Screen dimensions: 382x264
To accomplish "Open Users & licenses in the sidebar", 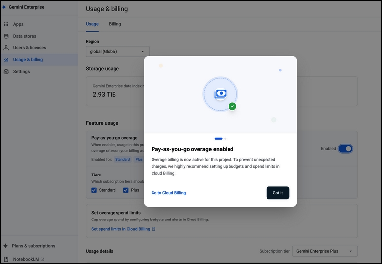I will (x=39, y=48).
